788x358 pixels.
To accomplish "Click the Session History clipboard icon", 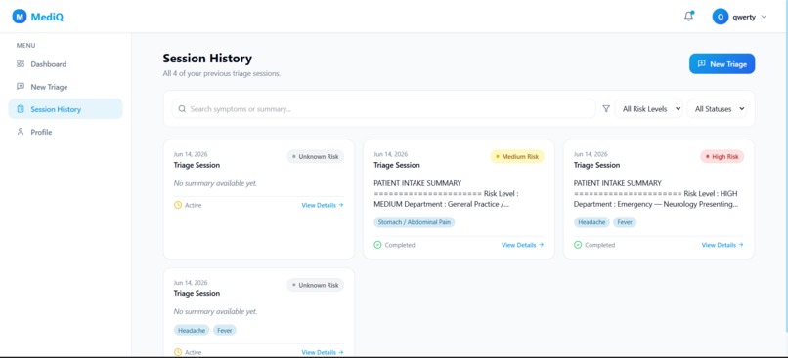I will point(21,109).
